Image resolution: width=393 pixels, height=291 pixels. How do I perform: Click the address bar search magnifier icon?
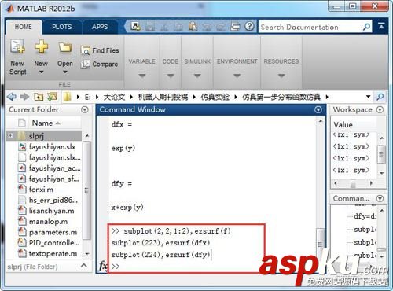380,97
